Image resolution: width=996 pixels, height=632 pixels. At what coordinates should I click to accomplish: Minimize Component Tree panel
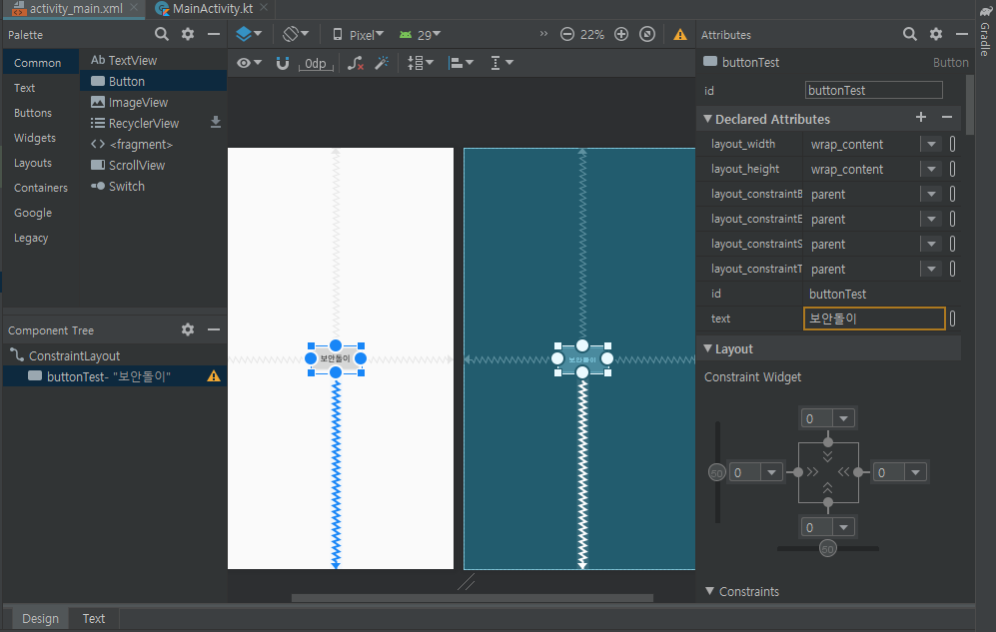[x=214, y=329]
